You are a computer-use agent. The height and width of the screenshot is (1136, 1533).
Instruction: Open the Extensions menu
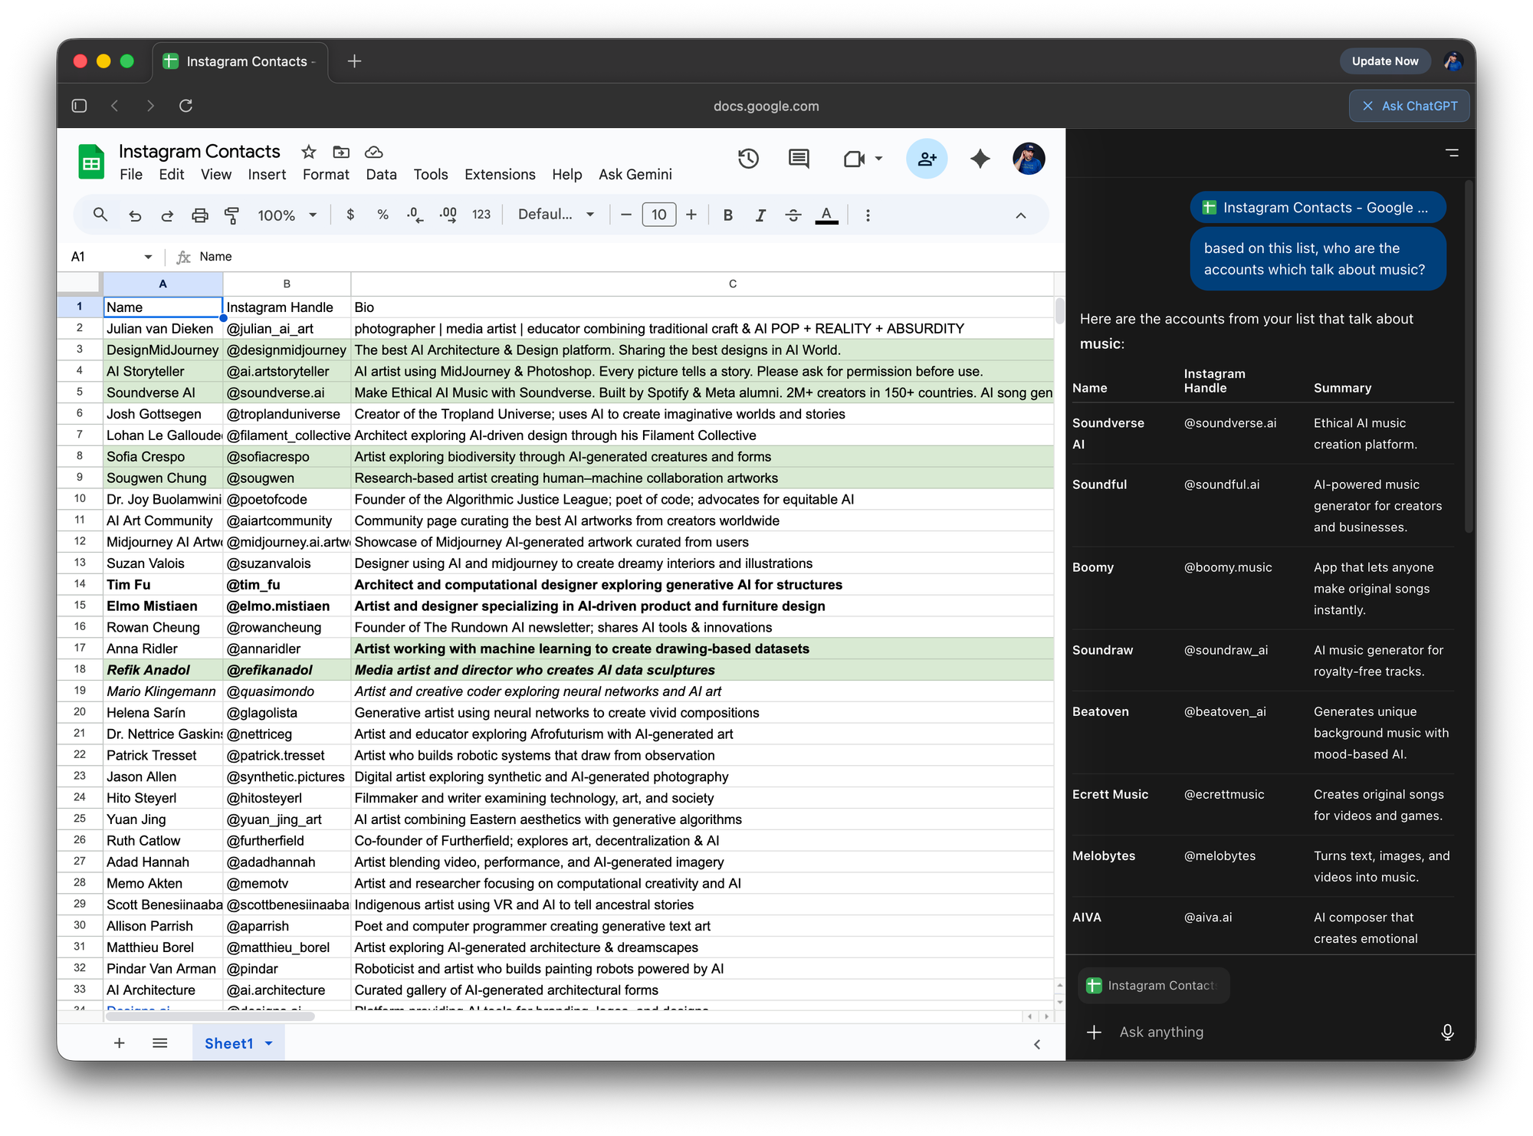[x=500, y=175]
